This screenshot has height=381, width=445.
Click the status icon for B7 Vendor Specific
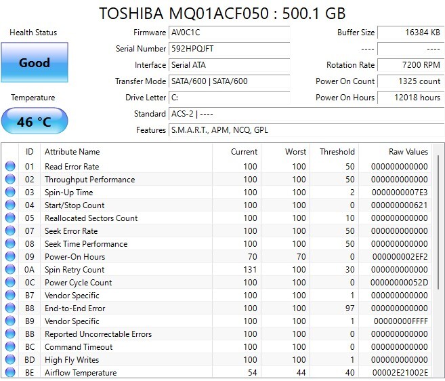(x=10, y=295)
